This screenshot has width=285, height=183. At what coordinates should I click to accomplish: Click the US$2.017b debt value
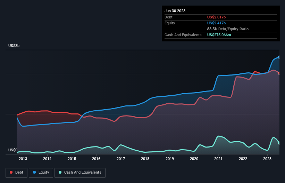pyautogui.click(x=216, y=17)
